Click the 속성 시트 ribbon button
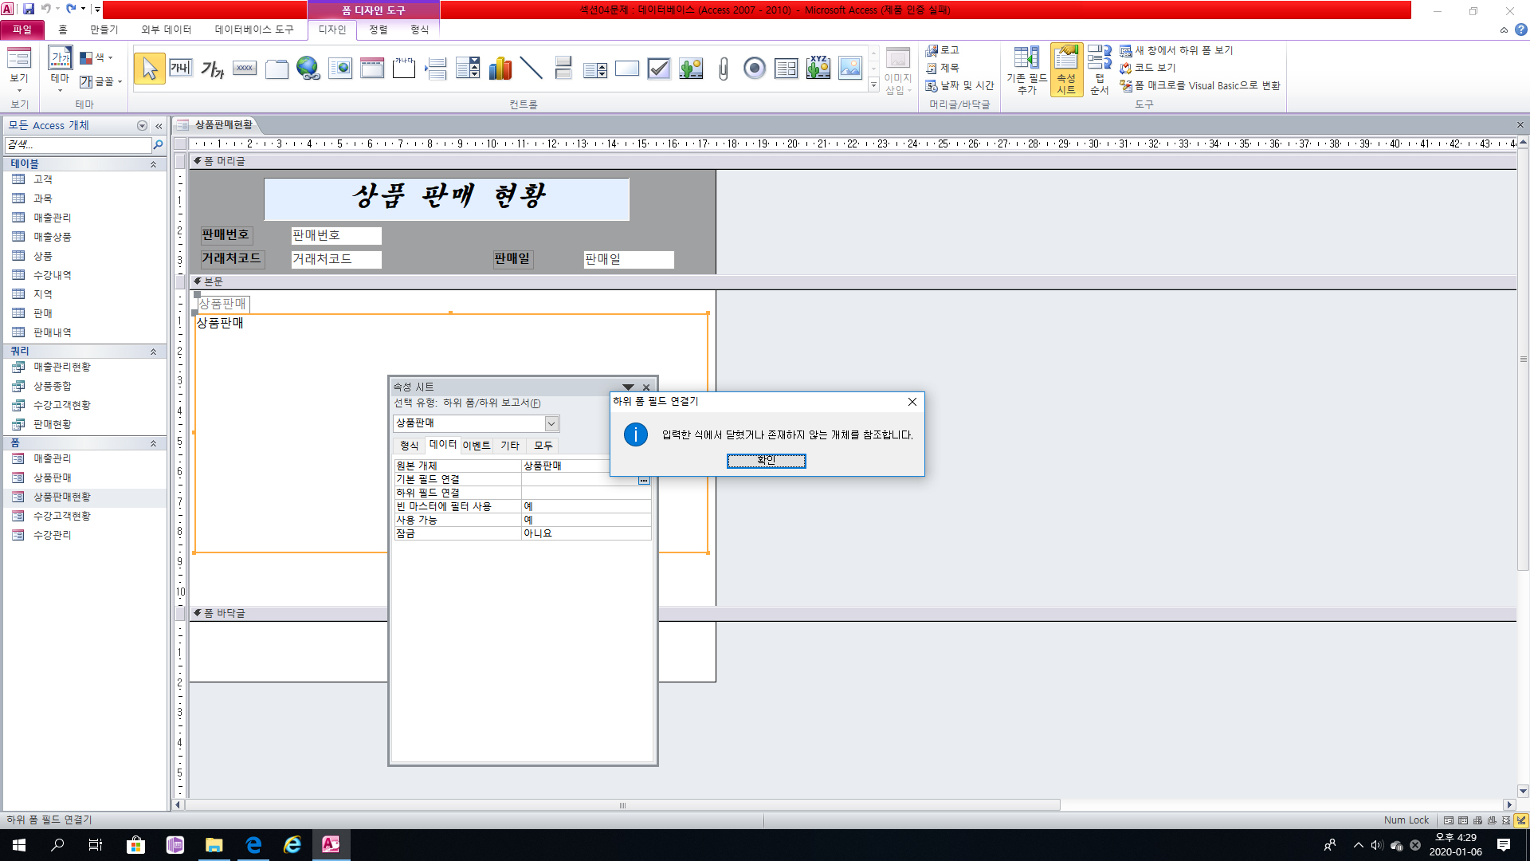The height and width of the screenshot is (861, 1530). click(1066, 70)
